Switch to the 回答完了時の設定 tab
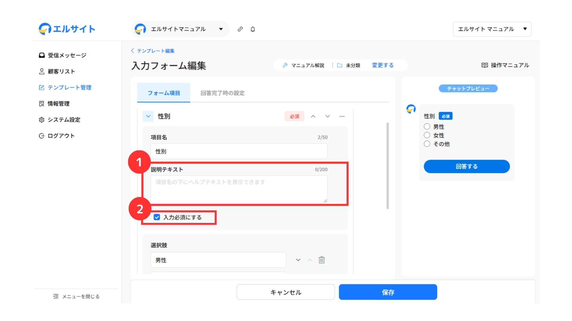This screenshot has width=572, height=321. [x=222, y=93]
